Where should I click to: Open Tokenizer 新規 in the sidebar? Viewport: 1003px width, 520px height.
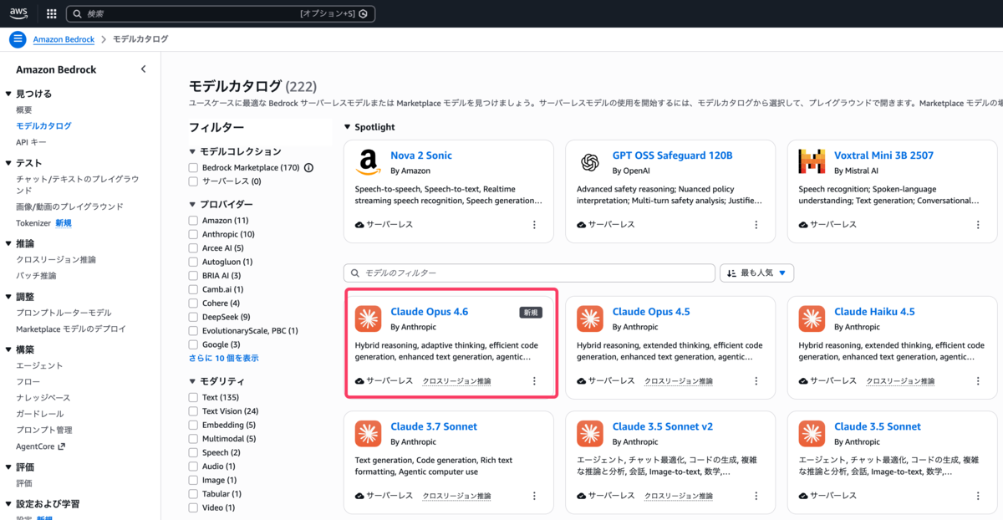pyautogui.click(x=43, y=223)
